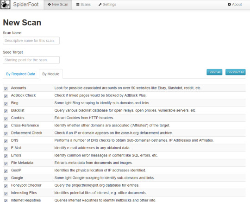The height and width of the screenshot is (202, 250).
Task: Toggle the DNS module checkbox
Action: click(6, 141)
